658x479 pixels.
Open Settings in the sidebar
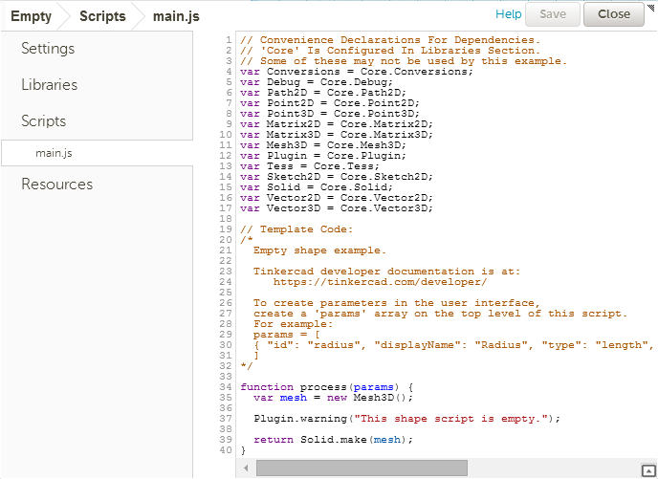(x=48, y=48)
